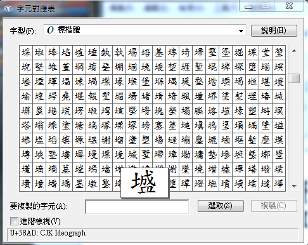Image resolution: width=308 pixels, height=245 pixels.
Task: Select the character 塵 in the grid
Action: [199, 140]
